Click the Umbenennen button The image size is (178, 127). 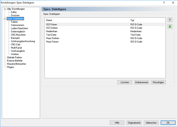point(142,82)
